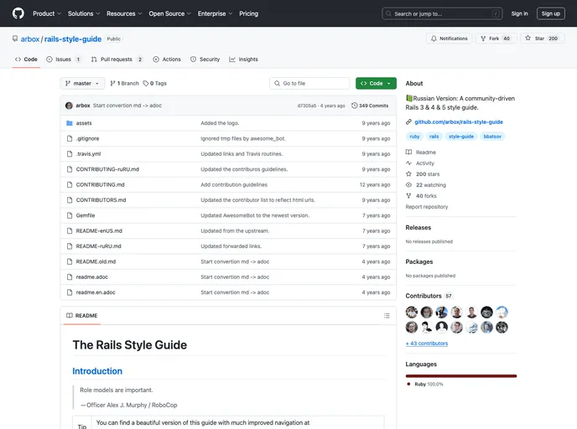Viewport: 577px width, 429px height.
Task: Open the Pull requests tab
Action: coord(117,59)
